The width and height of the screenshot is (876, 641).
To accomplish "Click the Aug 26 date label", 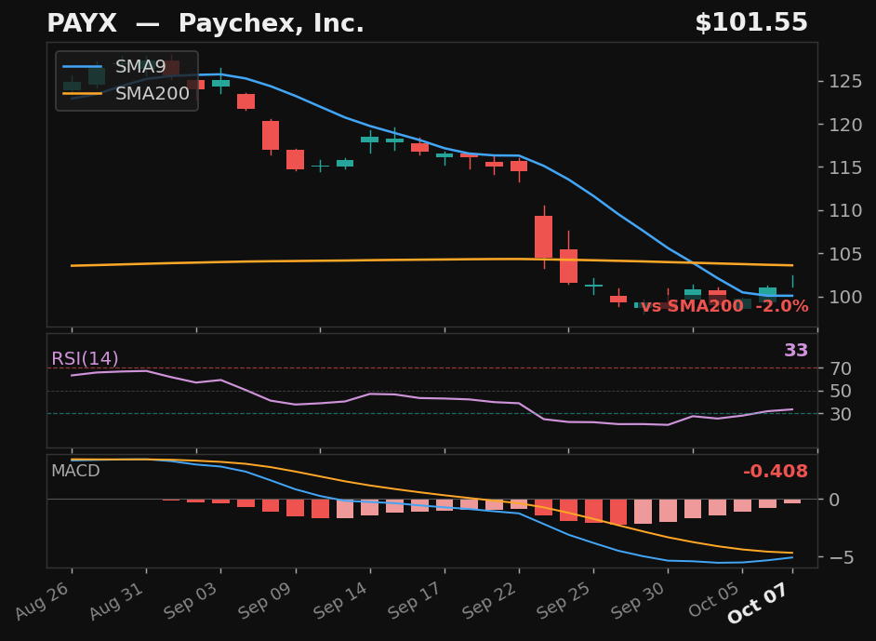I will click(43, 600).
